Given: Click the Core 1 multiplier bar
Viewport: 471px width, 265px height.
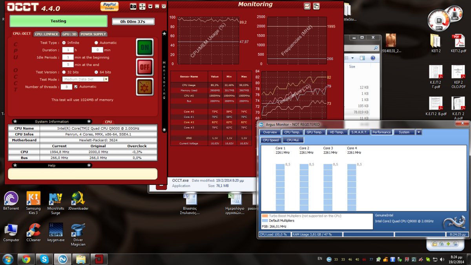Looking at the screenshot, I should (280, 188).
